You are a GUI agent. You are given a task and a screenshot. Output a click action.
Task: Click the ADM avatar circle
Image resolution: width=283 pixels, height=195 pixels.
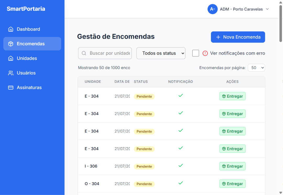point(213,9)
